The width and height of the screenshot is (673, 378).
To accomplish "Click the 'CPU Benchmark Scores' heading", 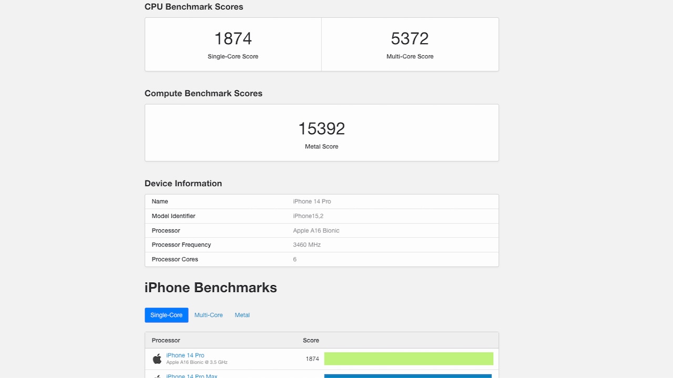I will 194,7.
